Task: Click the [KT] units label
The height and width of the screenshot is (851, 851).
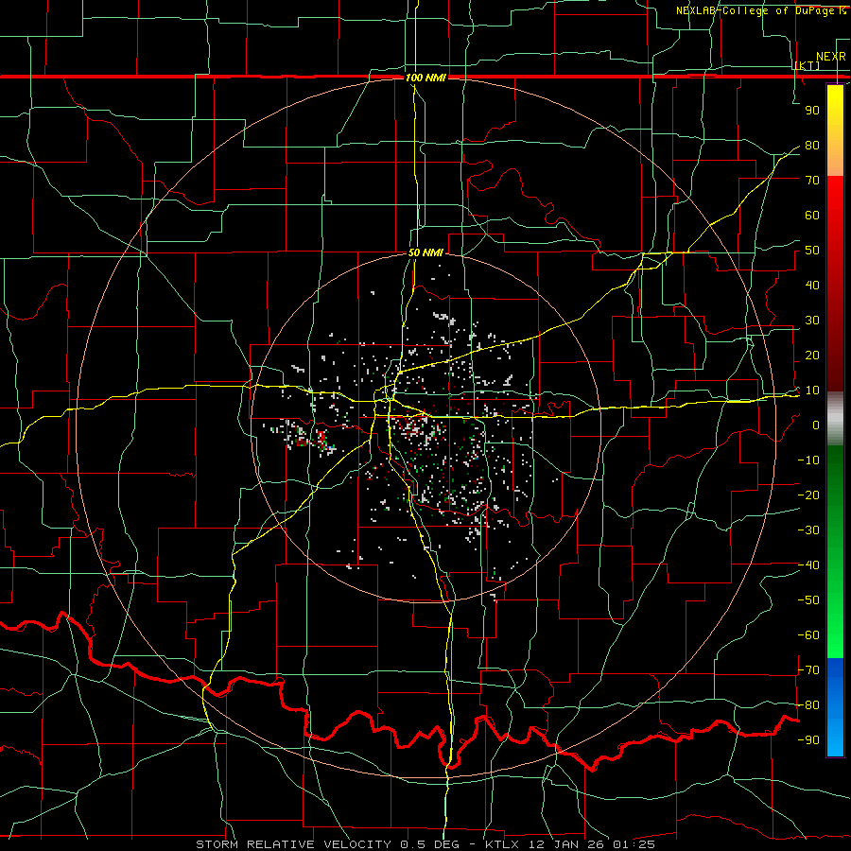Action: 808,65
